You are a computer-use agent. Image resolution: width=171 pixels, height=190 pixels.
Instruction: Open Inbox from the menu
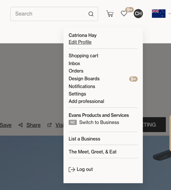(x=74, y=63)
